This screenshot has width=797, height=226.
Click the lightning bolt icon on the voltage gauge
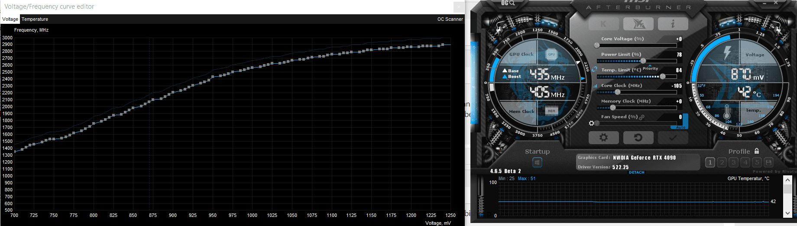(x=727, y=53)
